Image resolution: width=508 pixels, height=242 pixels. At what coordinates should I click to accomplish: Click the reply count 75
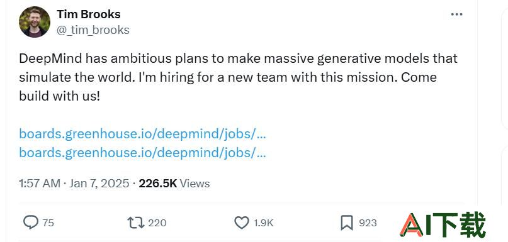tap(48, 223)
